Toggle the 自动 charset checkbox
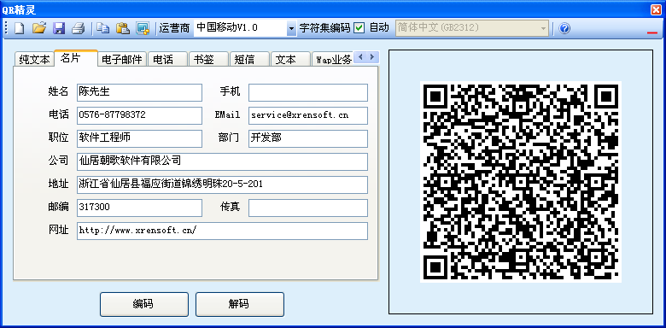The width and height of the screenshot is (666, 328). tap(359, 28)
